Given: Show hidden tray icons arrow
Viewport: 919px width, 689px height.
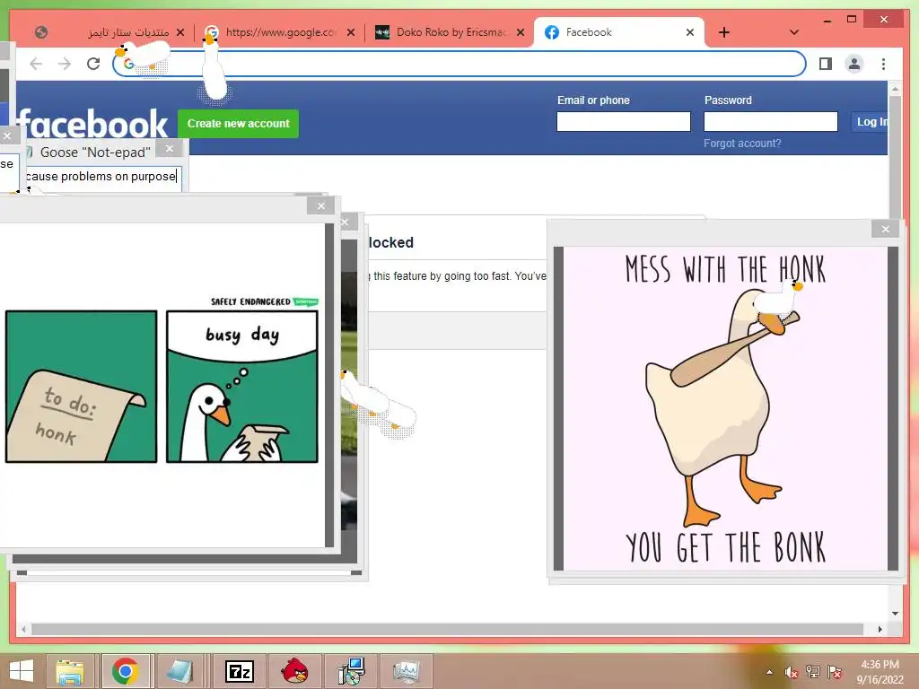Looking at the screenshot, I should 769,672.
